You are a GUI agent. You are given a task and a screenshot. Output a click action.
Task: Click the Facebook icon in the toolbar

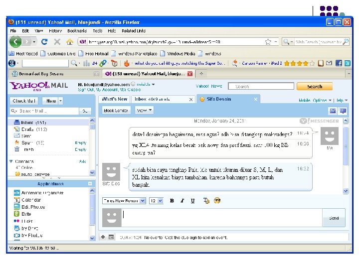coord(339,63)
